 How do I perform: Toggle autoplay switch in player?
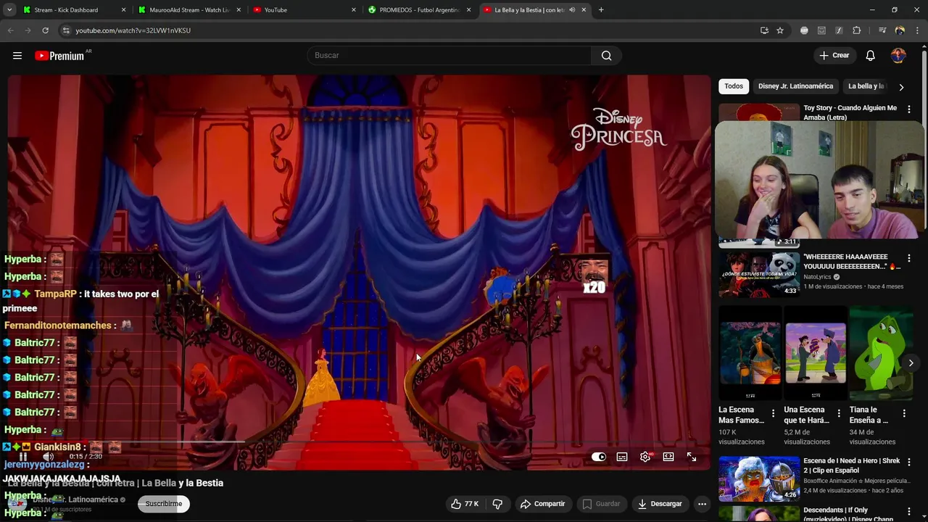(x=599, y=457)
